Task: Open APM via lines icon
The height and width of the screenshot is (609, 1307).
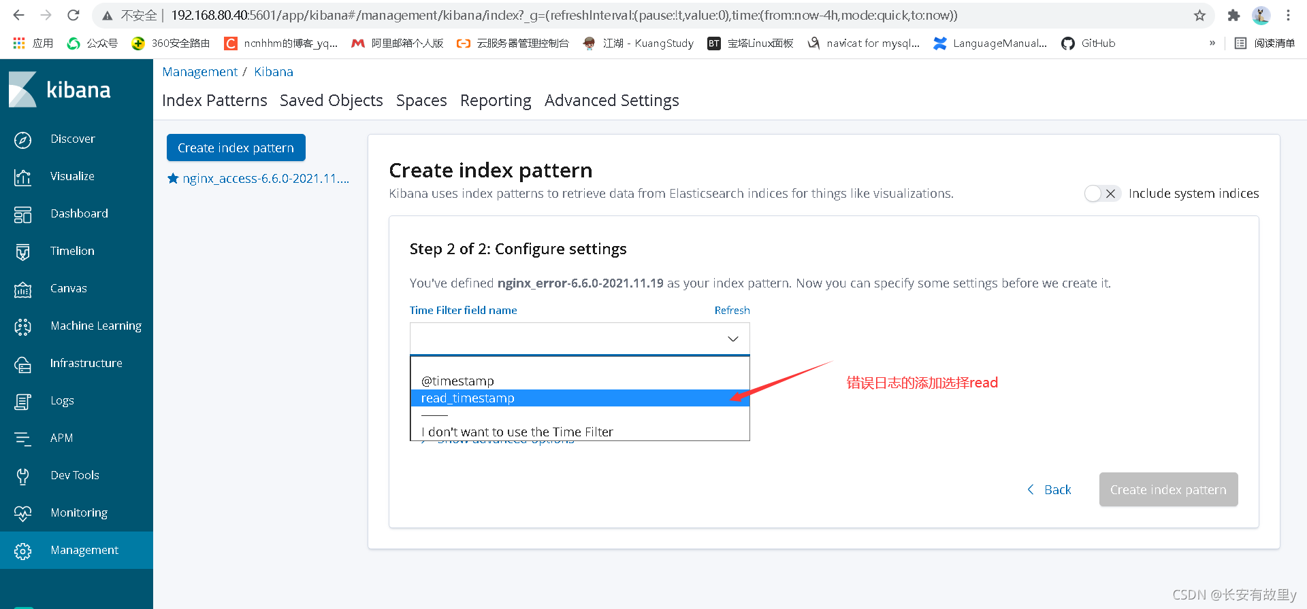Action: pos(22,438)
